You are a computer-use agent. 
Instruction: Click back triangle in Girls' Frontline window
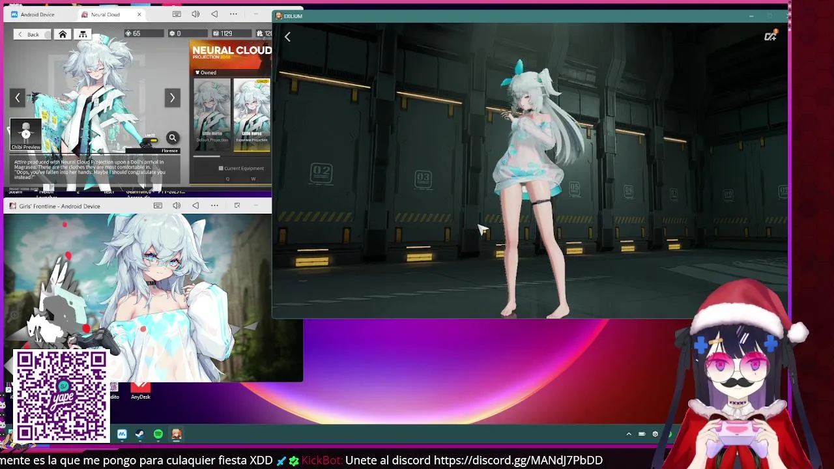point(195,206)
